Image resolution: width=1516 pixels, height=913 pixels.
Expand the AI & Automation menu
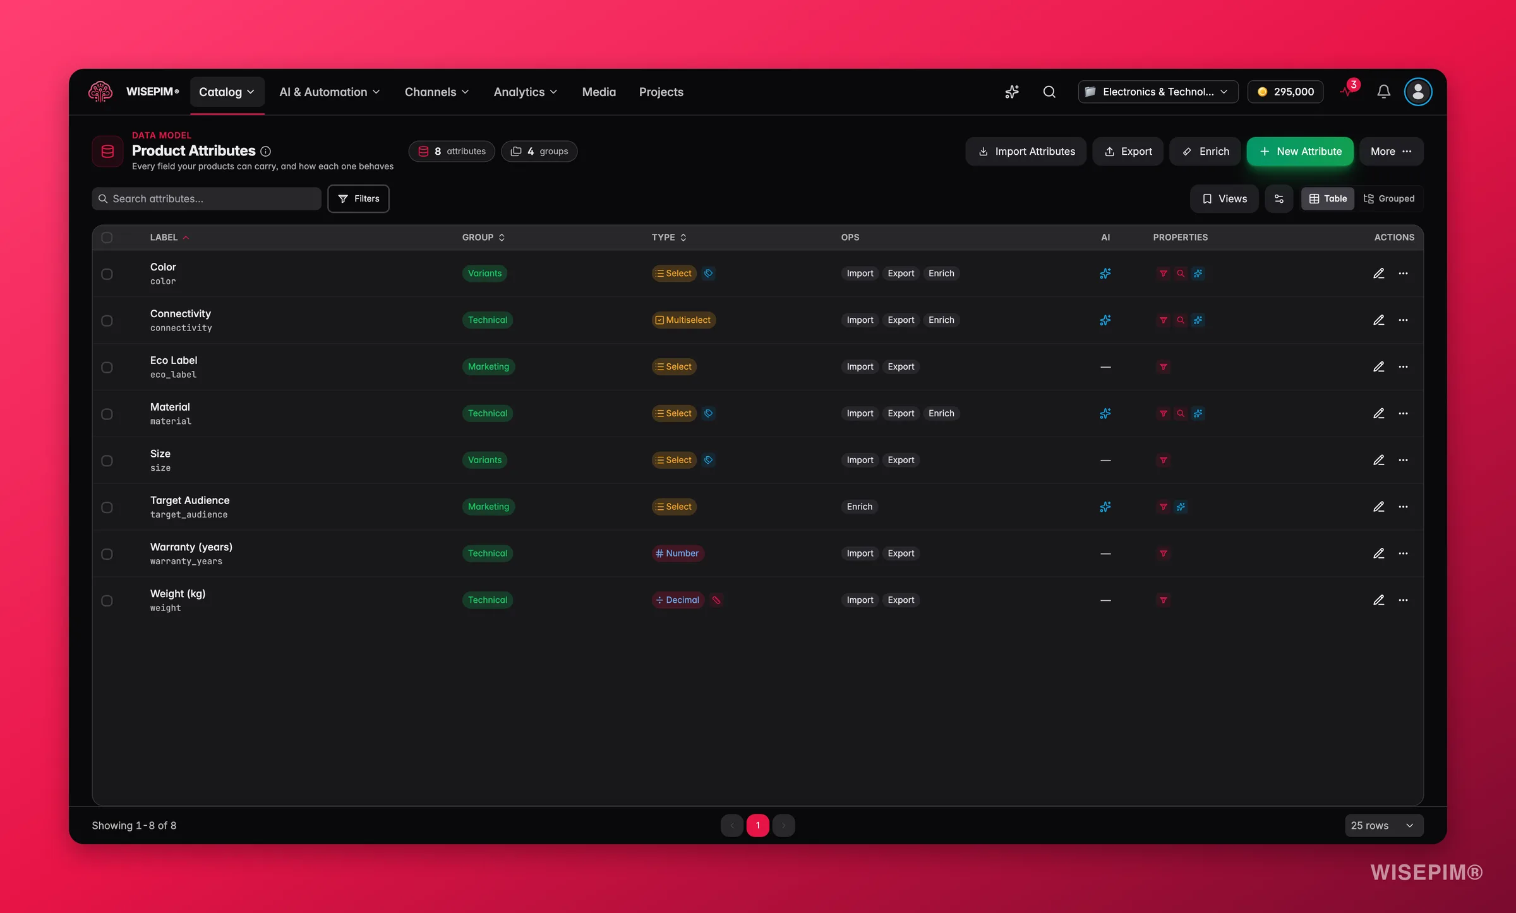coord(330,92)
